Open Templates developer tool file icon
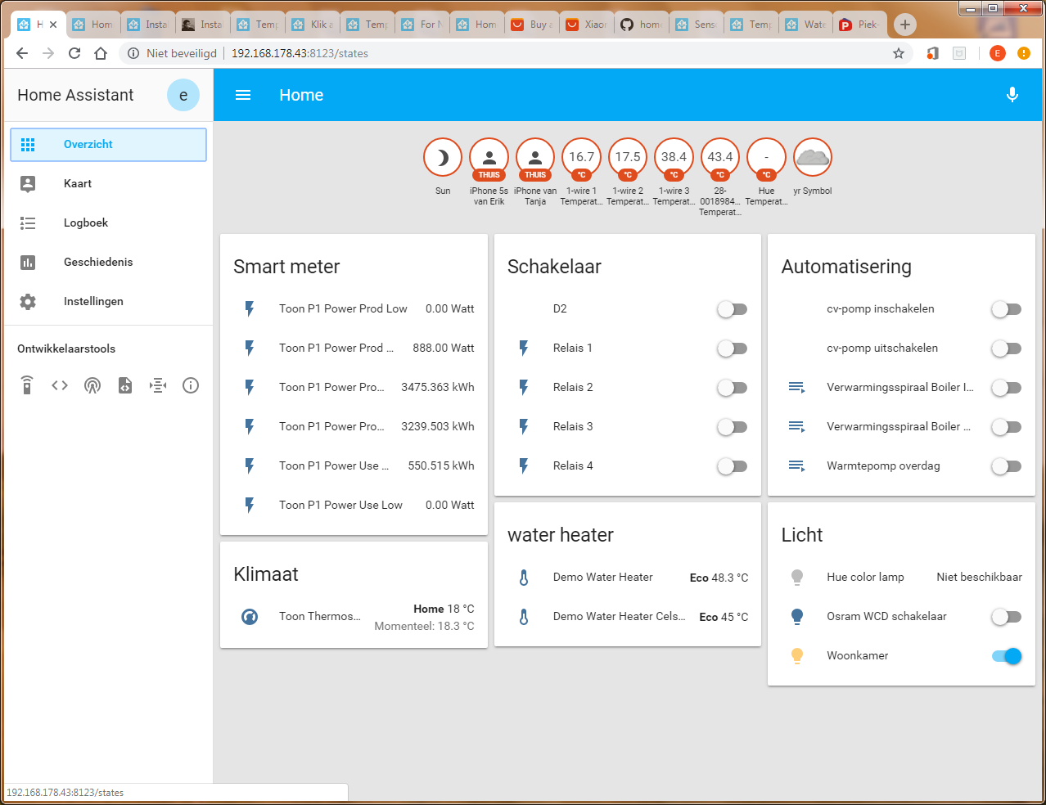The image size is (1046, 805). click(x=125, y=385)
